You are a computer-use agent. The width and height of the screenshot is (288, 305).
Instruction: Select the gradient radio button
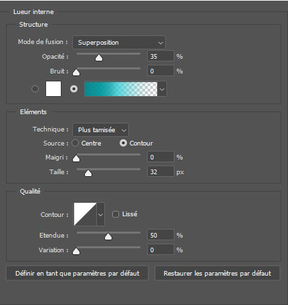74,89
